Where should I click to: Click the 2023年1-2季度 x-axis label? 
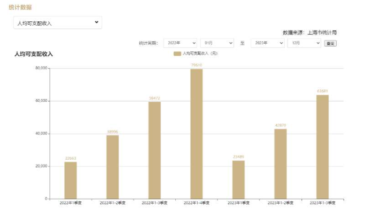pyautogui.click(x=280, y=203)
